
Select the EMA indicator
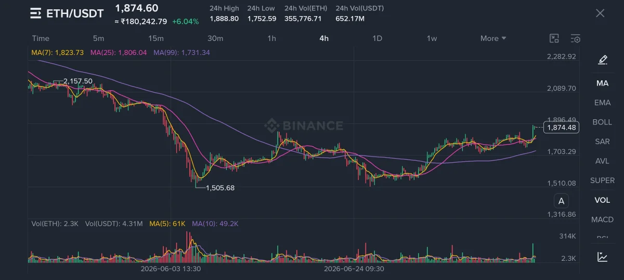point(602,103)
